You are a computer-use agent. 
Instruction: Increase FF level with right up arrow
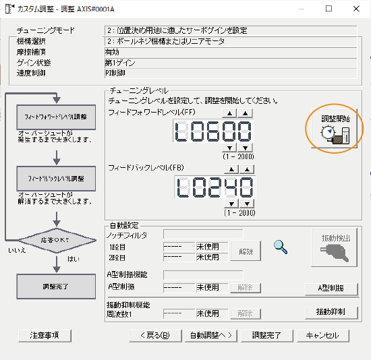click(245, 113)
